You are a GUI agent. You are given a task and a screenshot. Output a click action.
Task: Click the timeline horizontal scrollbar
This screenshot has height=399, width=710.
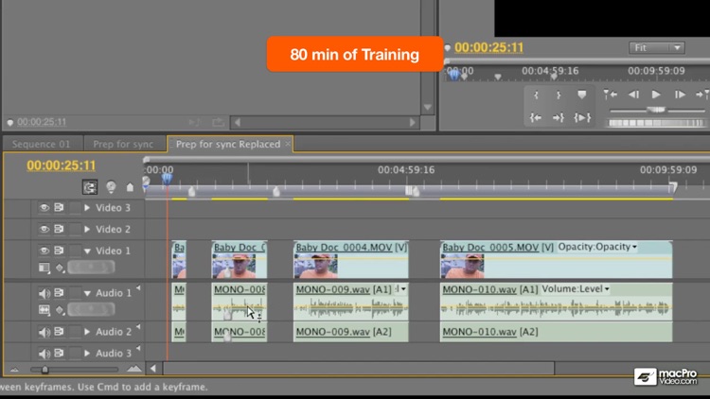click(x=359, y=368)
